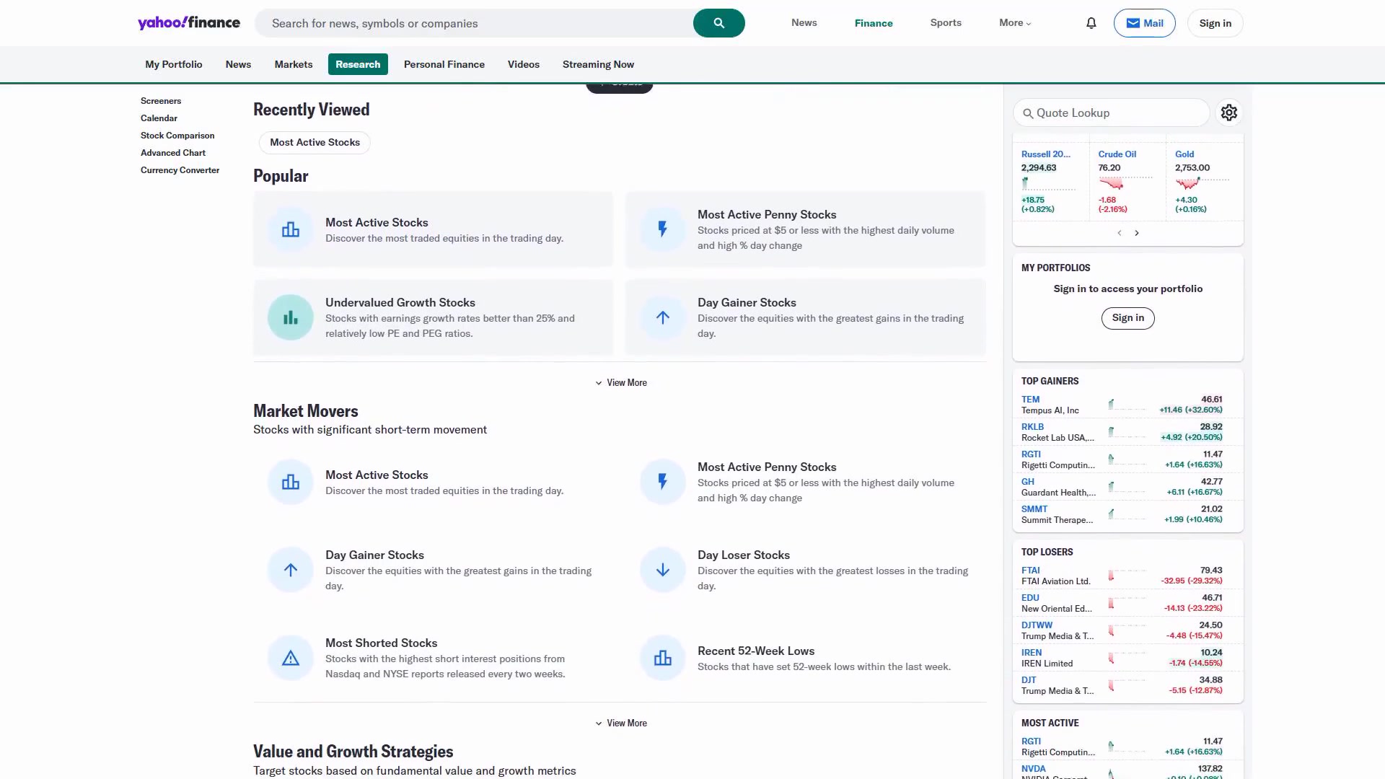The width and height of the screenshot is (1385, 779).
Task: Click Sign in under My Portfolios
Action: click(x=1127, y=318)
